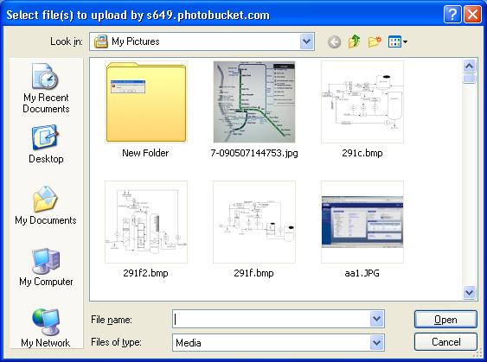Expand the File name dropdown arrow
487x362 pixels.
pyautogui.click(x=377, y=319)
